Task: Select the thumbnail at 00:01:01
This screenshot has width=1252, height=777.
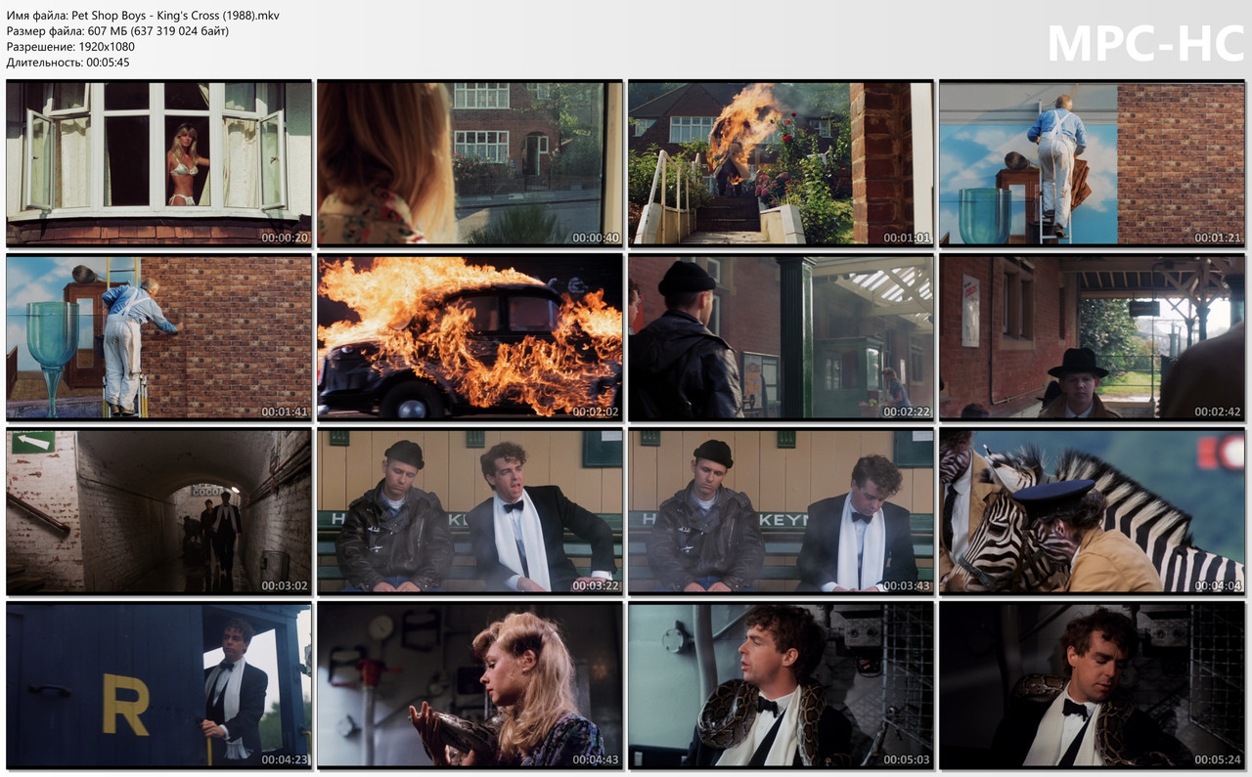Action: (781, 163)
